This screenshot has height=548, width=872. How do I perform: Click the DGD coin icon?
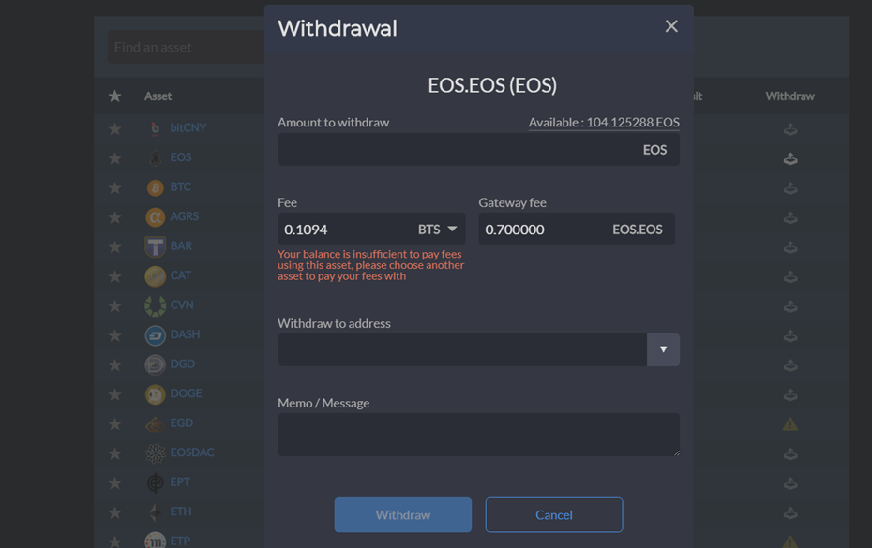(155, 365)
